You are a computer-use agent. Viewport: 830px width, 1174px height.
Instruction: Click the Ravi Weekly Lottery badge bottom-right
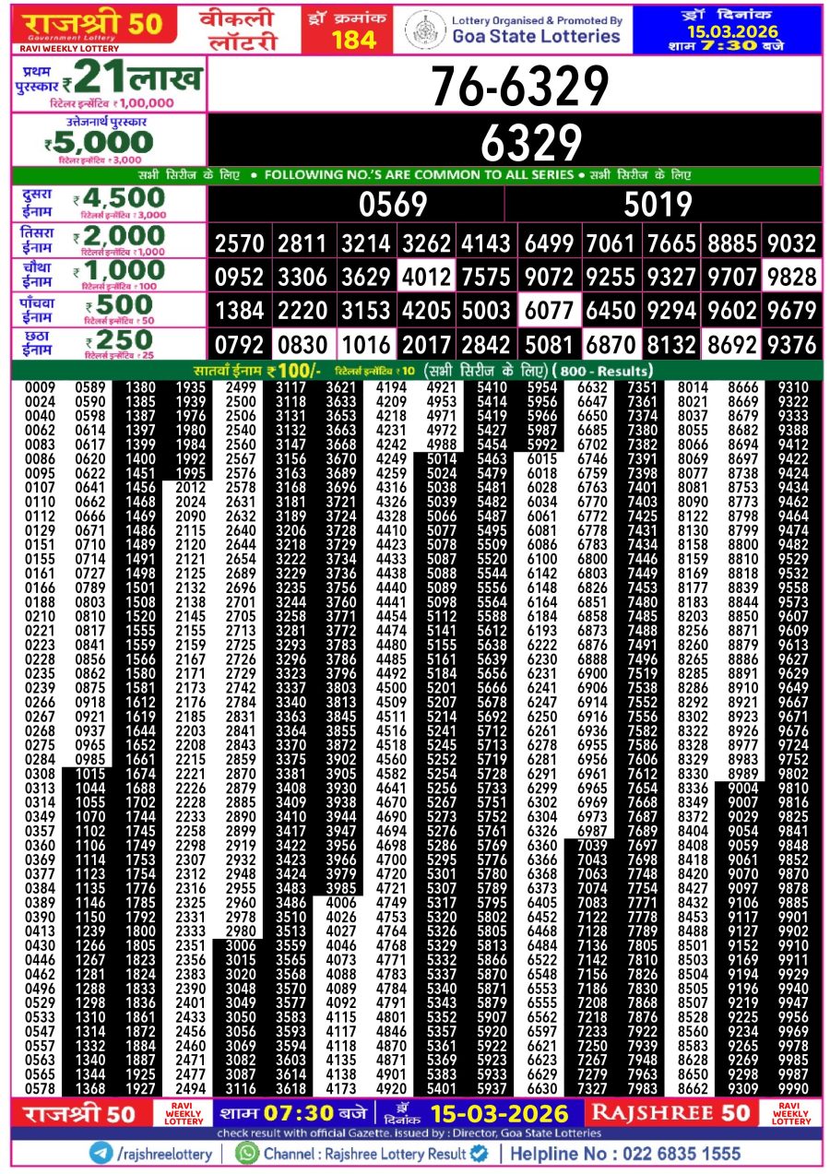coord(790,1113)
